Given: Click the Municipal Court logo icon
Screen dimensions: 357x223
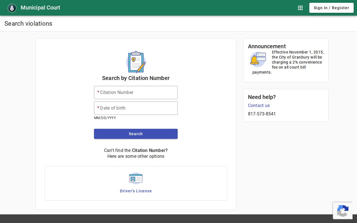Looking at the screenshot, I should coord(12,8).
